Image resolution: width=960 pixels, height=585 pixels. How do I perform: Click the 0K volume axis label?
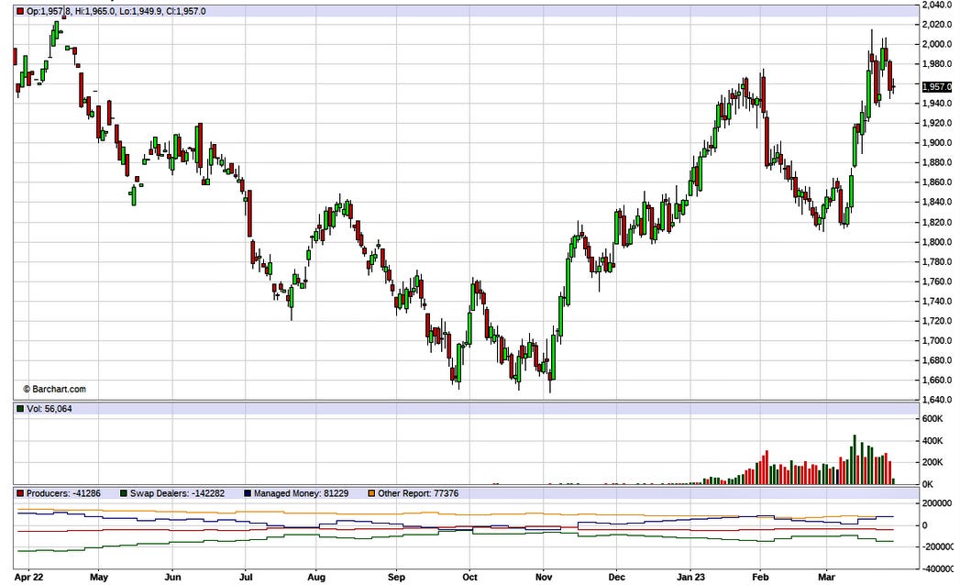pyautogui.click(x=928, y=484)
